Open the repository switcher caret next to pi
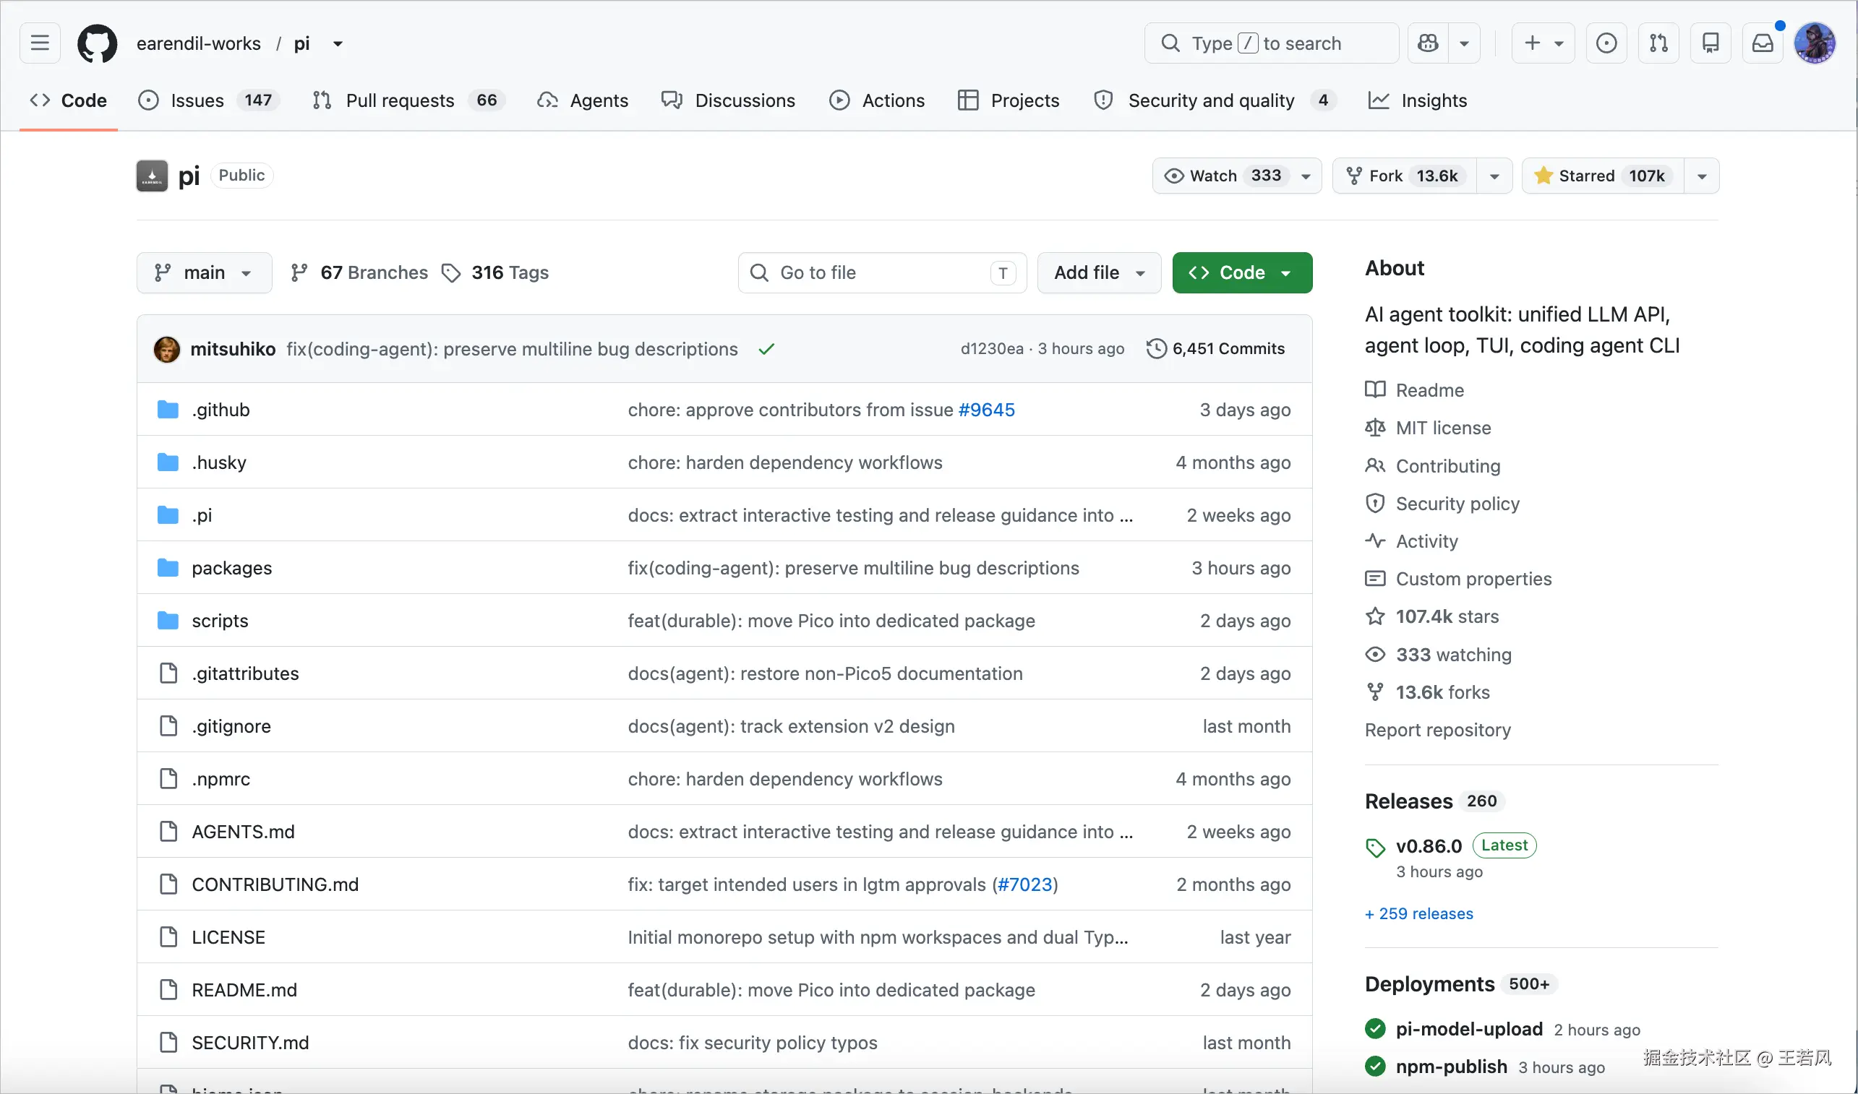 tap(338, 43)
